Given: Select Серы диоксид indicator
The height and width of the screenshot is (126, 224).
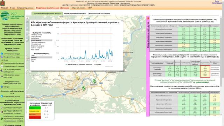Looking at the screenshot, I should (x=36, y=36).
